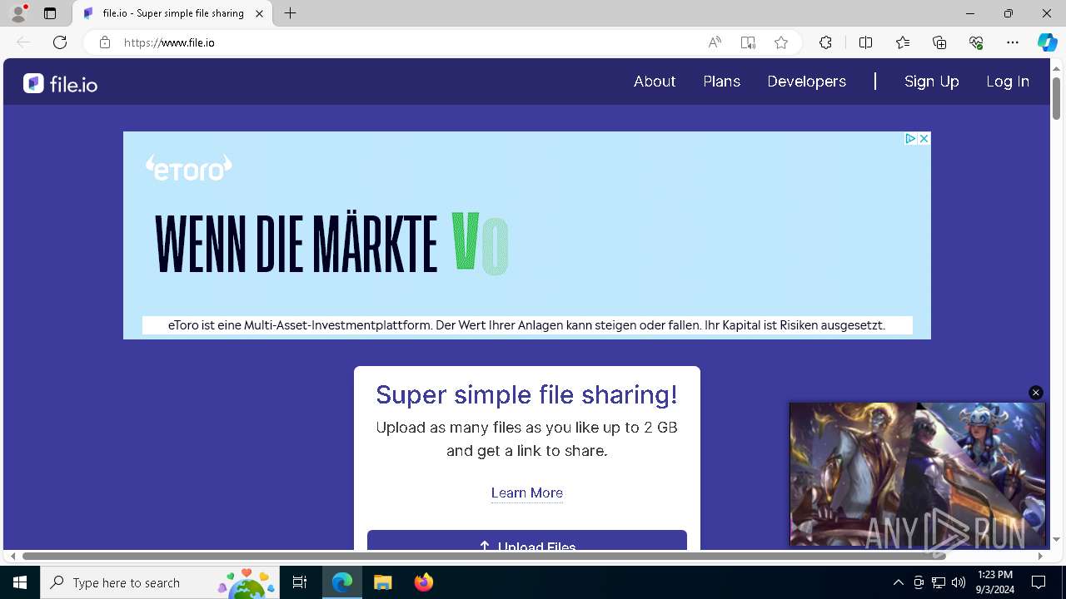Open Favorites list icon

tap(903, 42)
